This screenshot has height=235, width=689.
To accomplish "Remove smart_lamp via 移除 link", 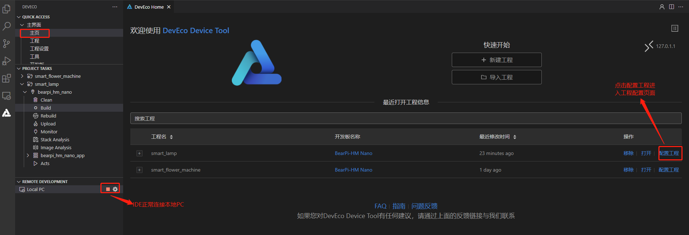I will pyautogui.click(x=629, y=153).
